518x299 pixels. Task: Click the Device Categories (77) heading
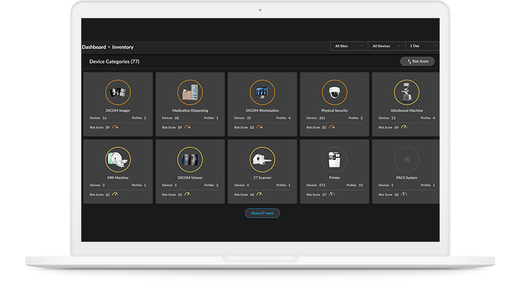[x=114, y=61]
